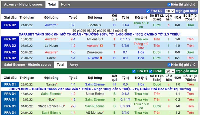Click DAFABET promotional banner link

pos(100,34)
